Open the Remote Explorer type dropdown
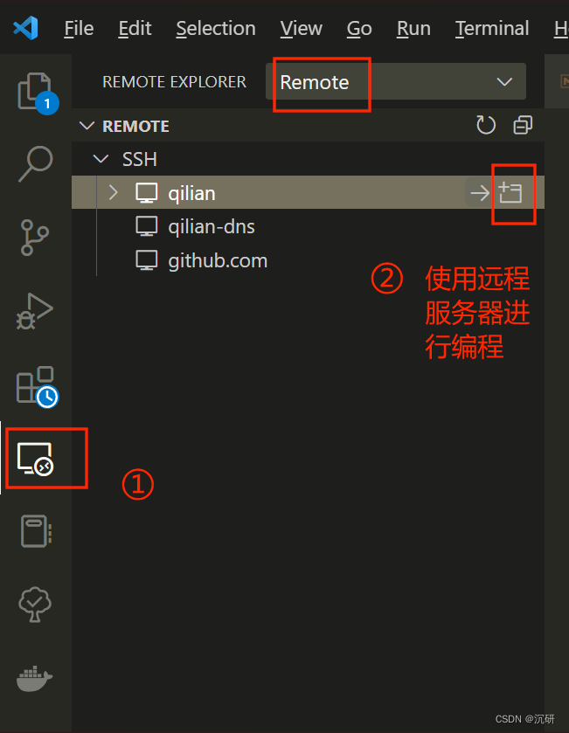Screen dimensions: 569x733 [396, 82]
